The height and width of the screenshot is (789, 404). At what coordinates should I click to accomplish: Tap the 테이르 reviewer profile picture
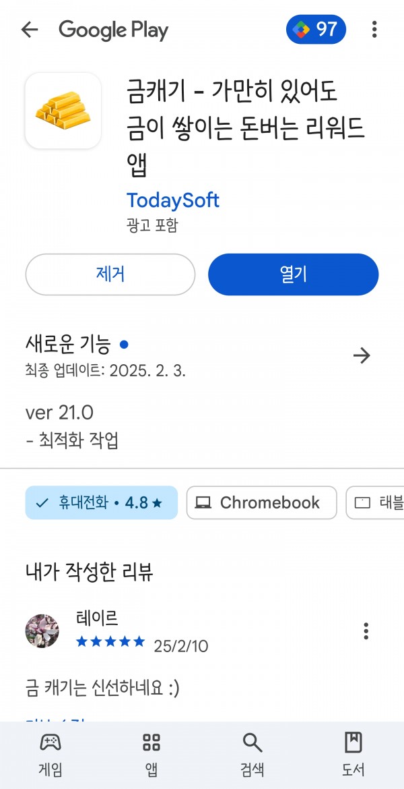[42, 631]
